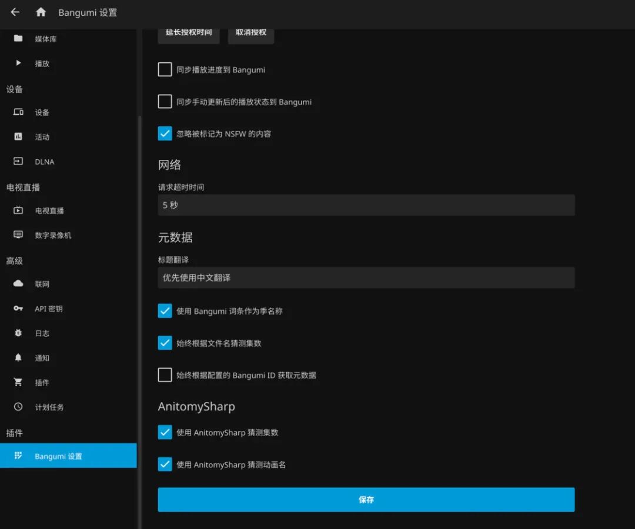Viewport: 635px width, 529px height.
Task: Disable 使用 AnitomySharp 猜测集数 checkbox
Action: (x=165, y=432)
